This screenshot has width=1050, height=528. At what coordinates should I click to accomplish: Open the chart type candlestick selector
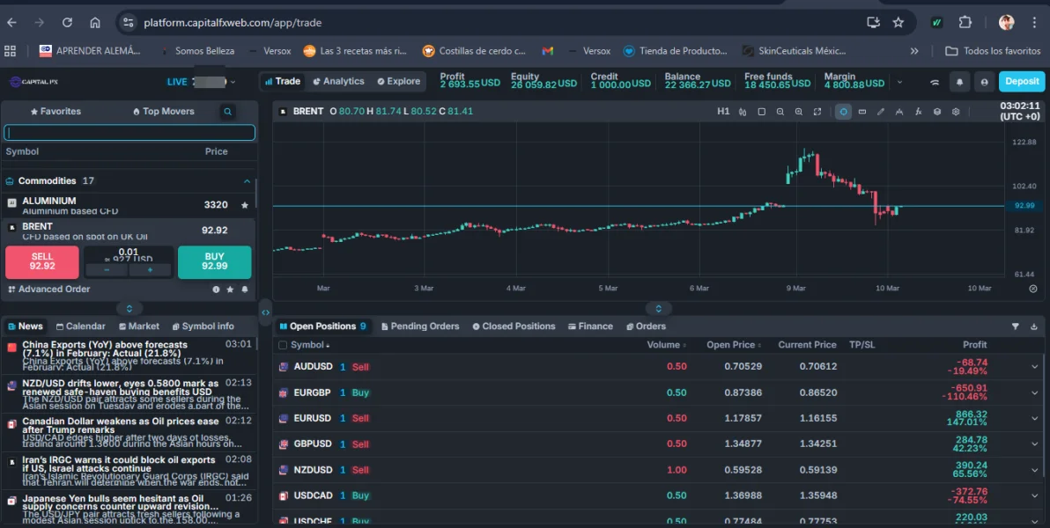tap(743, 112)
